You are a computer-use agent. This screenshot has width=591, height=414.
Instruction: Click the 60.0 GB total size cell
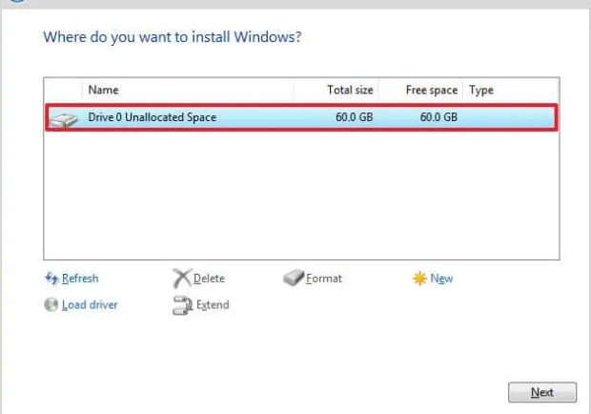pyautogui.click(x=353, y=118)
